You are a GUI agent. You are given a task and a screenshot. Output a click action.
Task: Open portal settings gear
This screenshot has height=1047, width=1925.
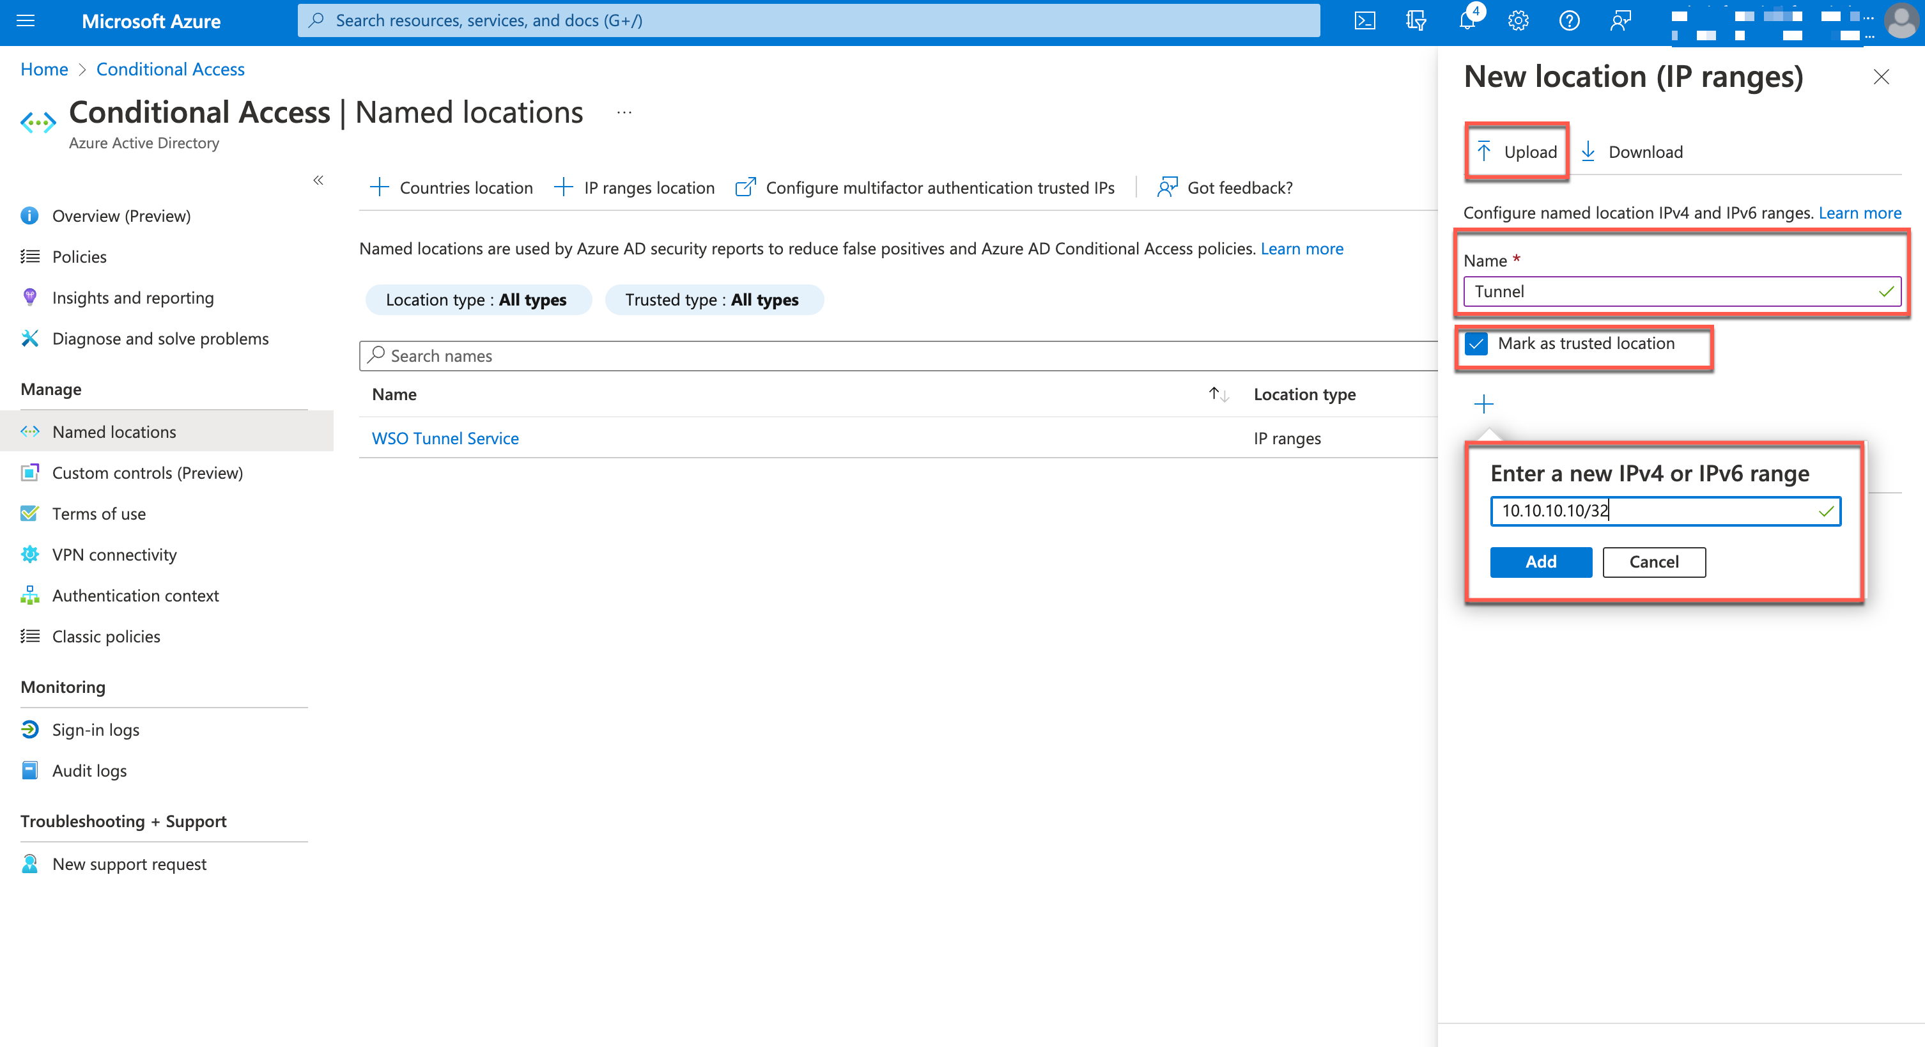tap(1518, 20)
